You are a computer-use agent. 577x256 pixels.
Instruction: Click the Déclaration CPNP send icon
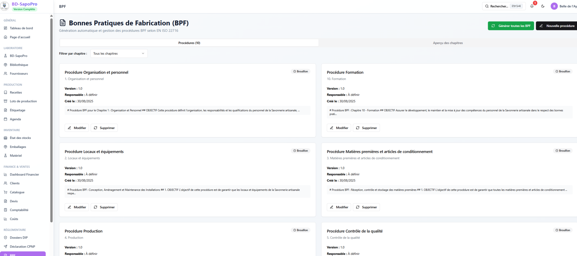(5, 246)
